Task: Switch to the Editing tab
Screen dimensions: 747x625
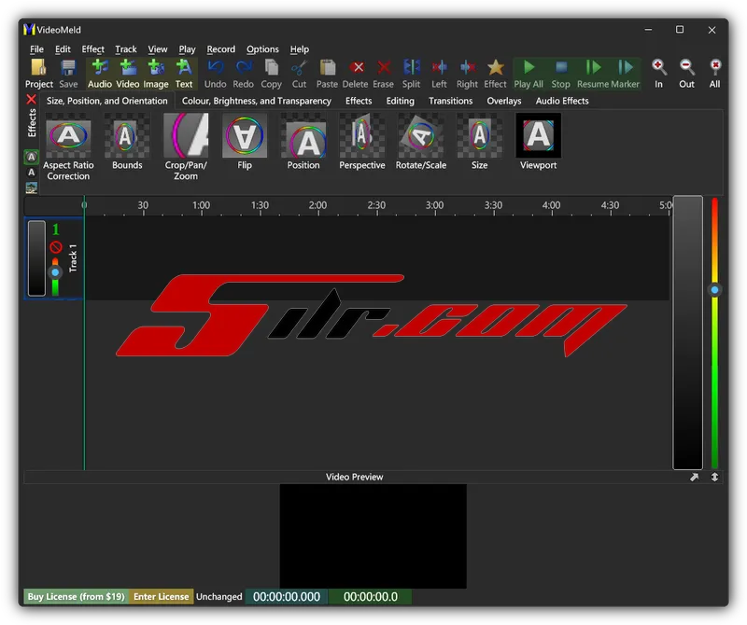Action: coord(401,101)
